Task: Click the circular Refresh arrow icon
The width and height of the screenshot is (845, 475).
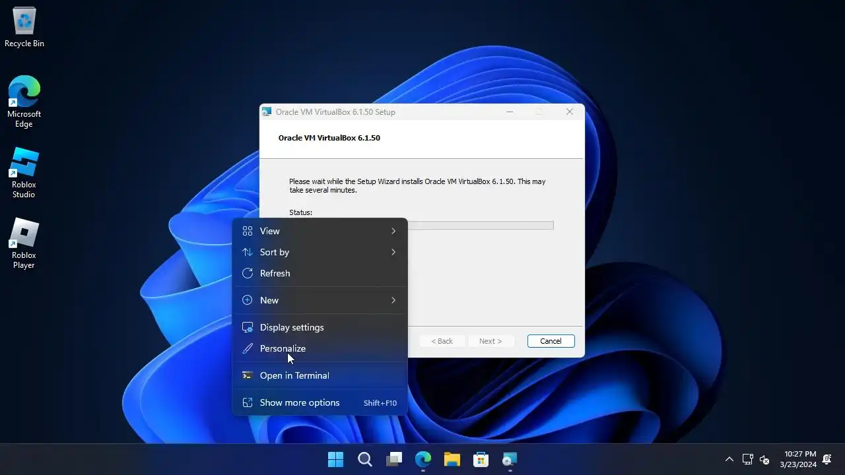Action: coord(248,273)
